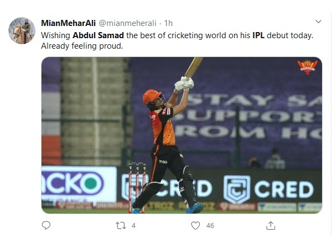The width and height of the screenshot is (332, 249).
Task: Open the MianMeharAli profile avatar
Action: point(22,30)
